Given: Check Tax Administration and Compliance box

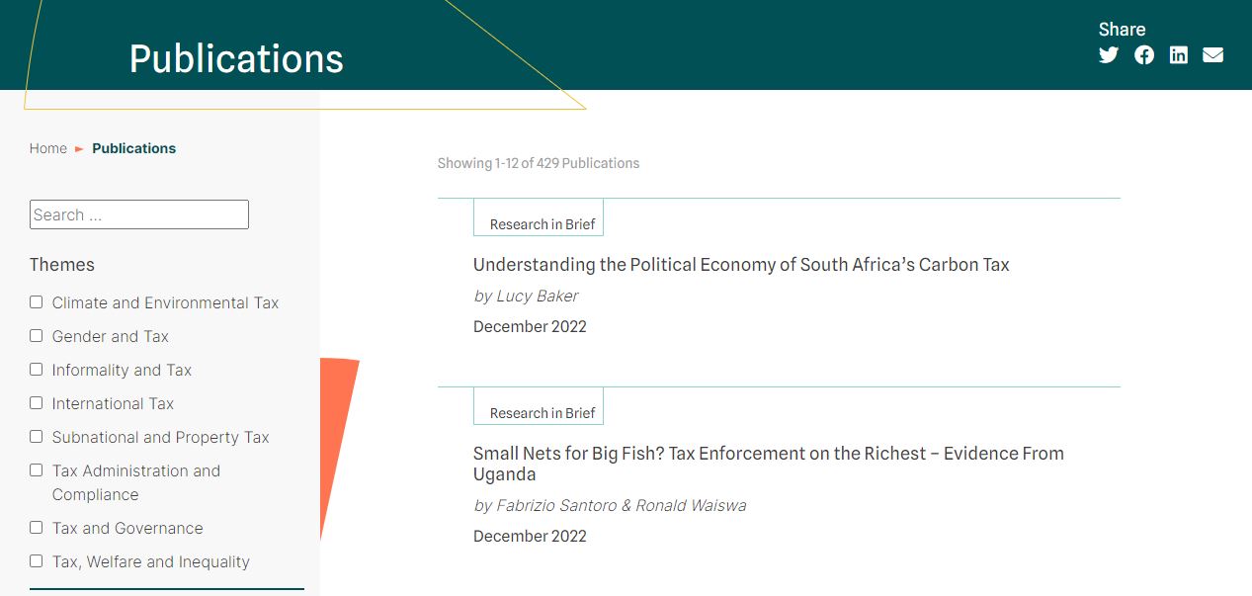Looking at the screenshot, I should coord(37,470).
